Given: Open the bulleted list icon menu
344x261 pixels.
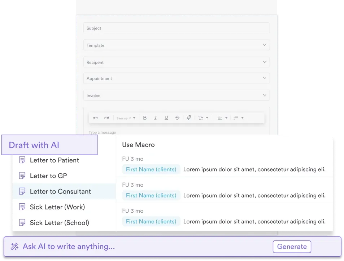Looking at the screenshot, I should [x=238, y=118].
